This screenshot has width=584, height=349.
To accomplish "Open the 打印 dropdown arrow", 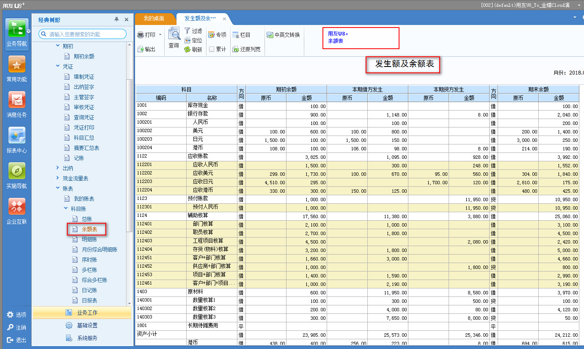I will pyautogui.click(x=160, y=35).
